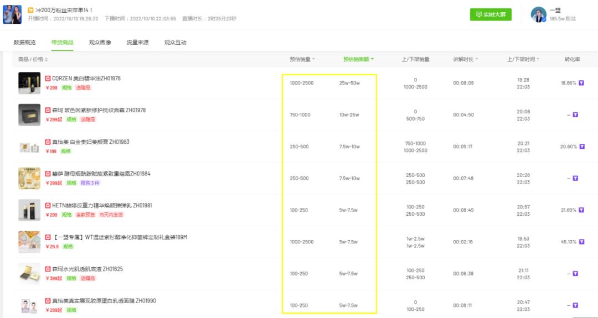Open product link CQRZEN 美白精华油ZH01976
This screenshot has width=598, height=318.
(x=86, y=79)
